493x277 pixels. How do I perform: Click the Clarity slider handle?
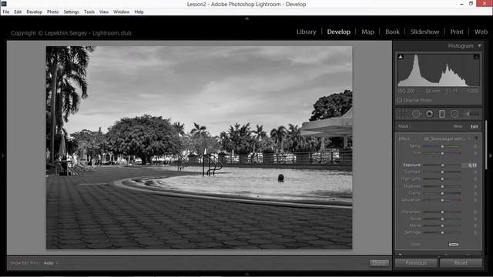[442, 193]
